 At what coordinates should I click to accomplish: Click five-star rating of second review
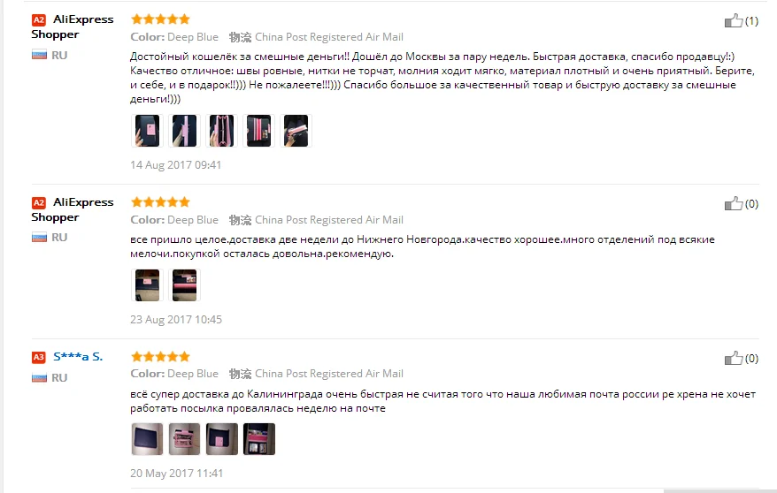(160, 201)
